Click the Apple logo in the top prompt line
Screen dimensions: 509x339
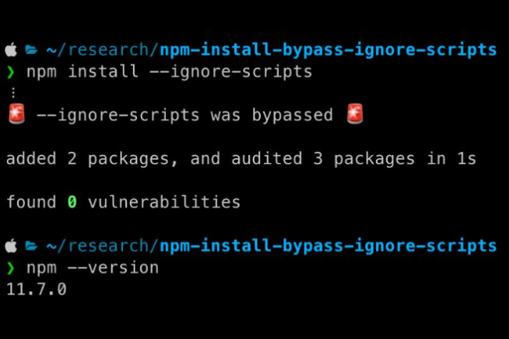(11, 50)
